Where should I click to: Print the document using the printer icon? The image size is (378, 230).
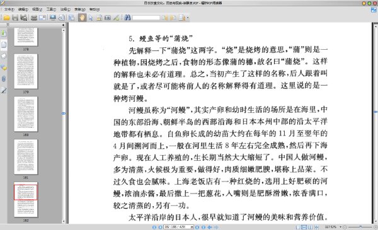(34, 18)
